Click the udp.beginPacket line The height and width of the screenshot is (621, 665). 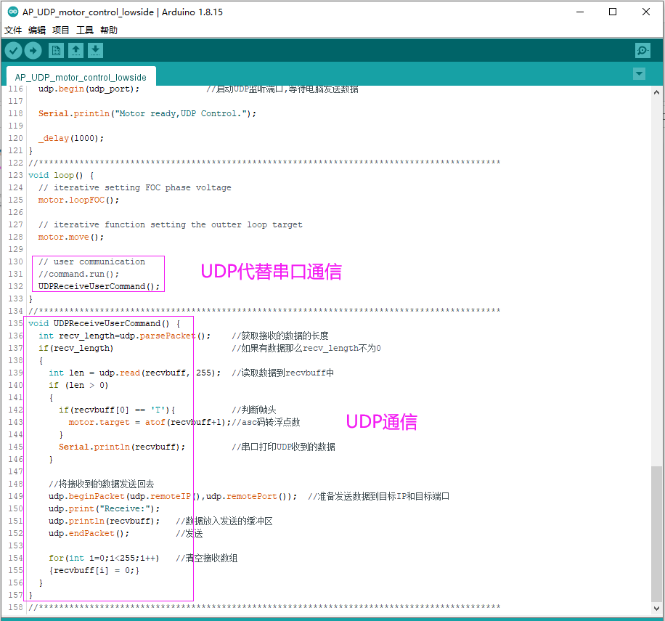[x=173, y=496]
